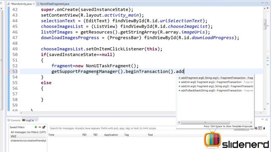Choose add(int, Fragment, String arg2) proposal
The height and width of the screenshot is (152, 271).
click(216, 86)
